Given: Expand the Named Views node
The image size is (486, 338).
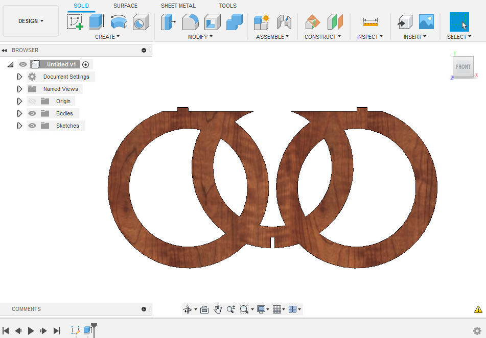Looking at the screenshot, I should 19,89.
